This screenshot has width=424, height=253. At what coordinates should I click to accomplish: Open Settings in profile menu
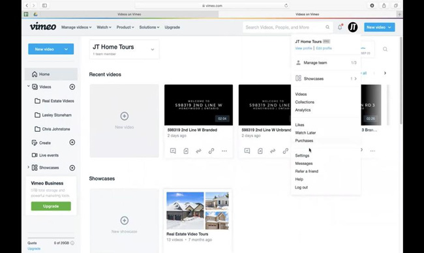[302, 155]
